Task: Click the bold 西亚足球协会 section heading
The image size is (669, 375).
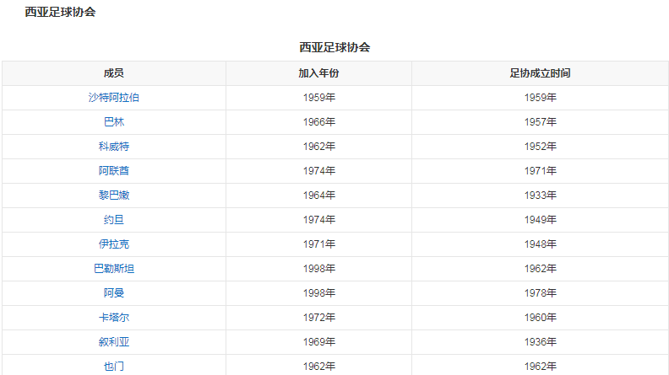Action: [59, 12]
